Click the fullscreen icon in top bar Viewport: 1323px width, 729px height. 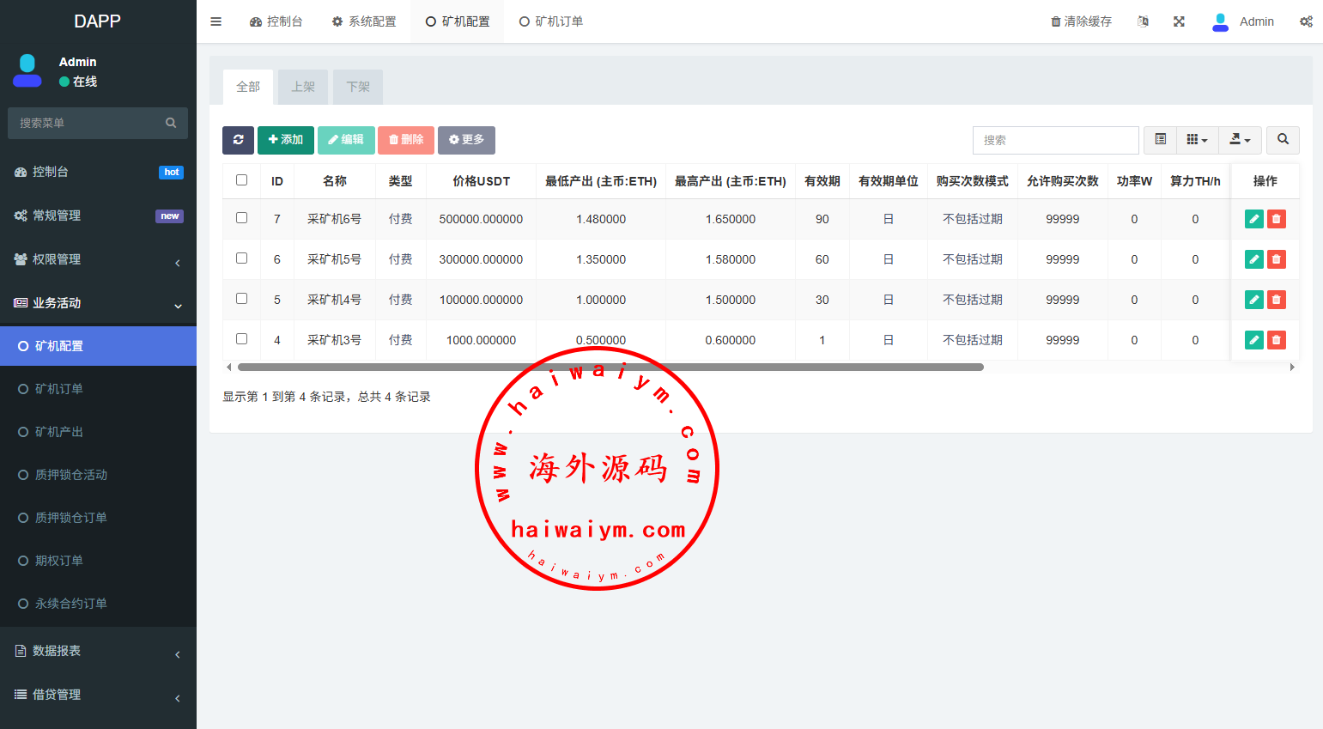[1179, 21]
